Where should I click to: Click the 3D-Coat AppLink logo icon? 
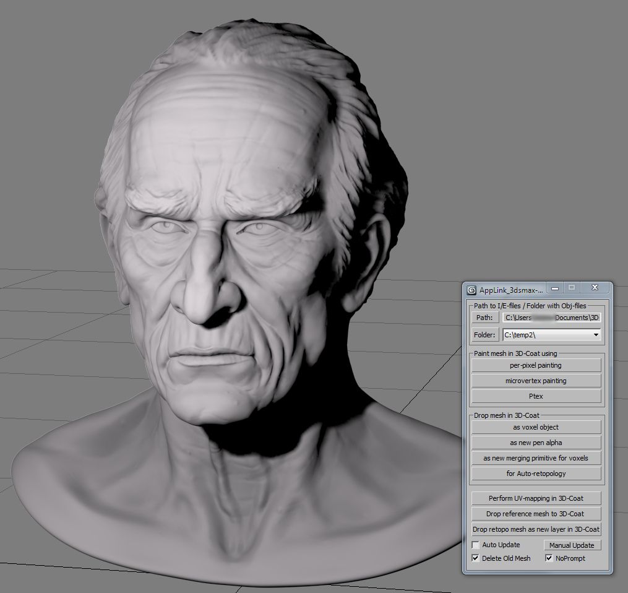tap(470, 287)
